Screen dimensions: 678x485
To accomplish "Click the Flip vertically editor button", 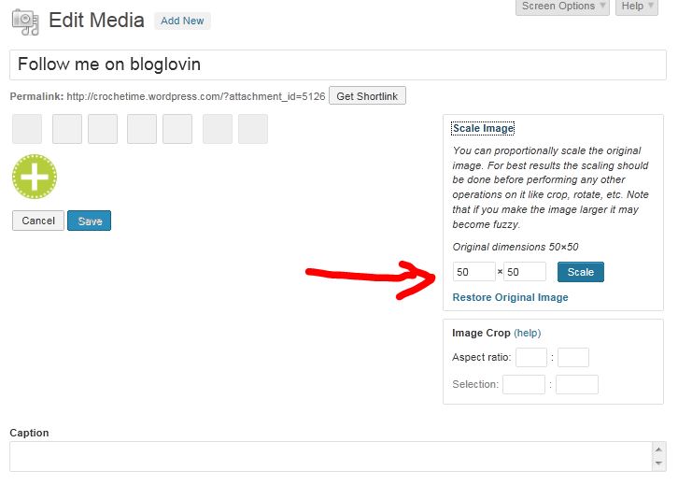I will pyautogui.click(x=142, y=129).
